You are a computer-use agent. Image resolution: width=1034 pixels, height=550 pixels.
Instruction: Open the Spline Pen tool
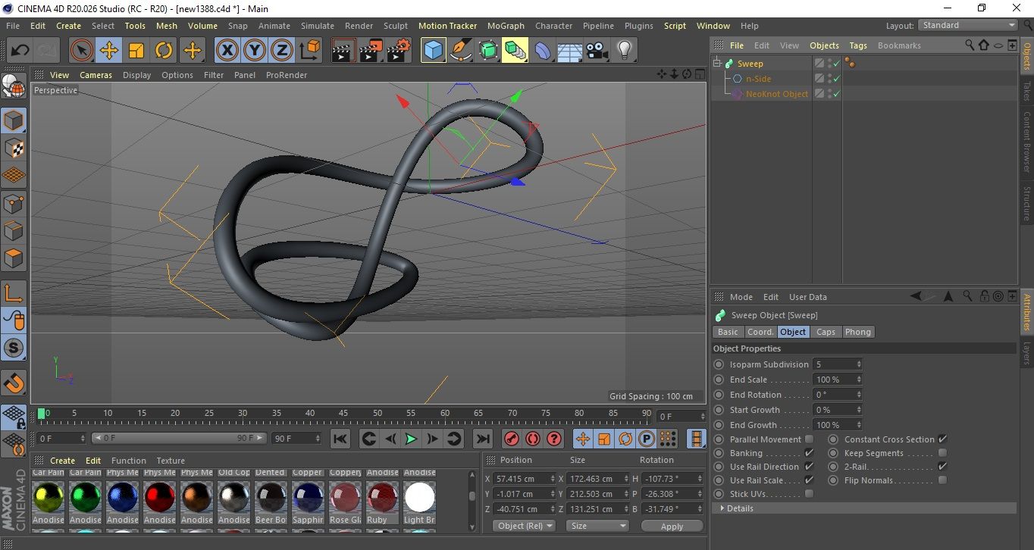460,51
